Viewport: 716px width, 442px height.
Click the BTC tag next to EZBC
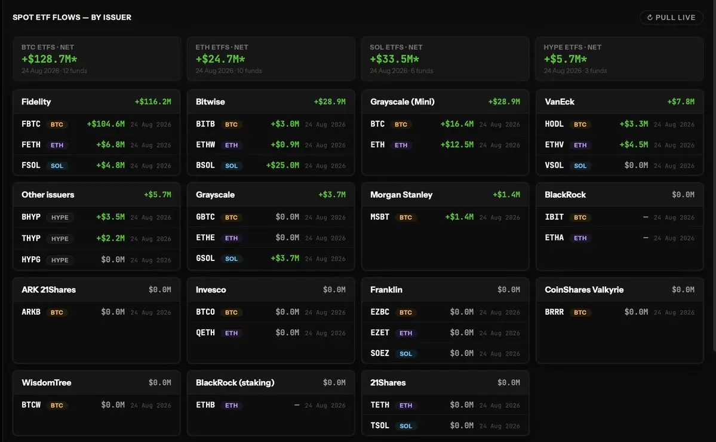point(405,313)
